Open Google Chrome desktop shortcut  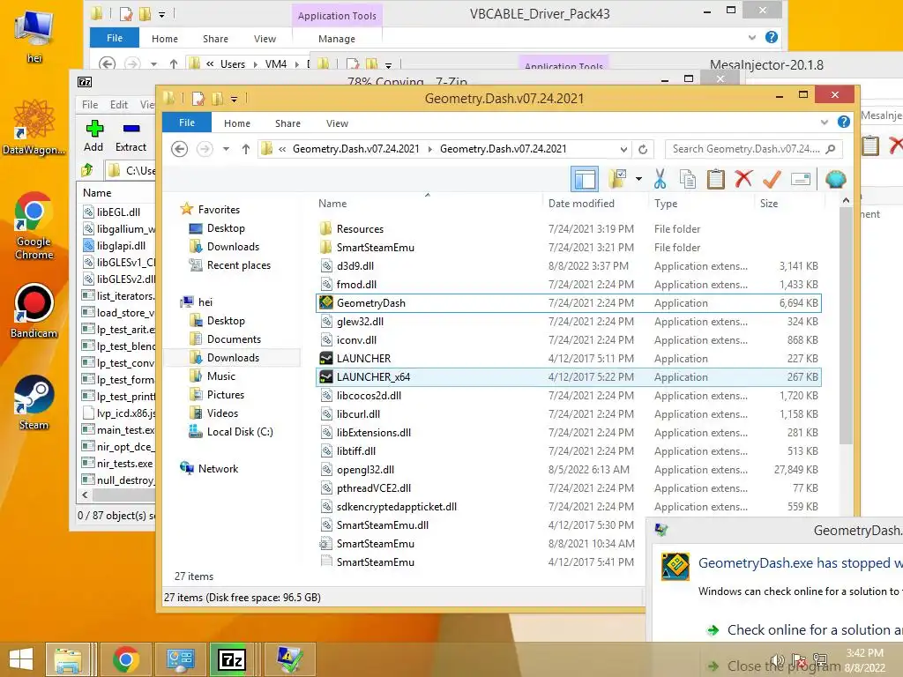pos(34,226)
